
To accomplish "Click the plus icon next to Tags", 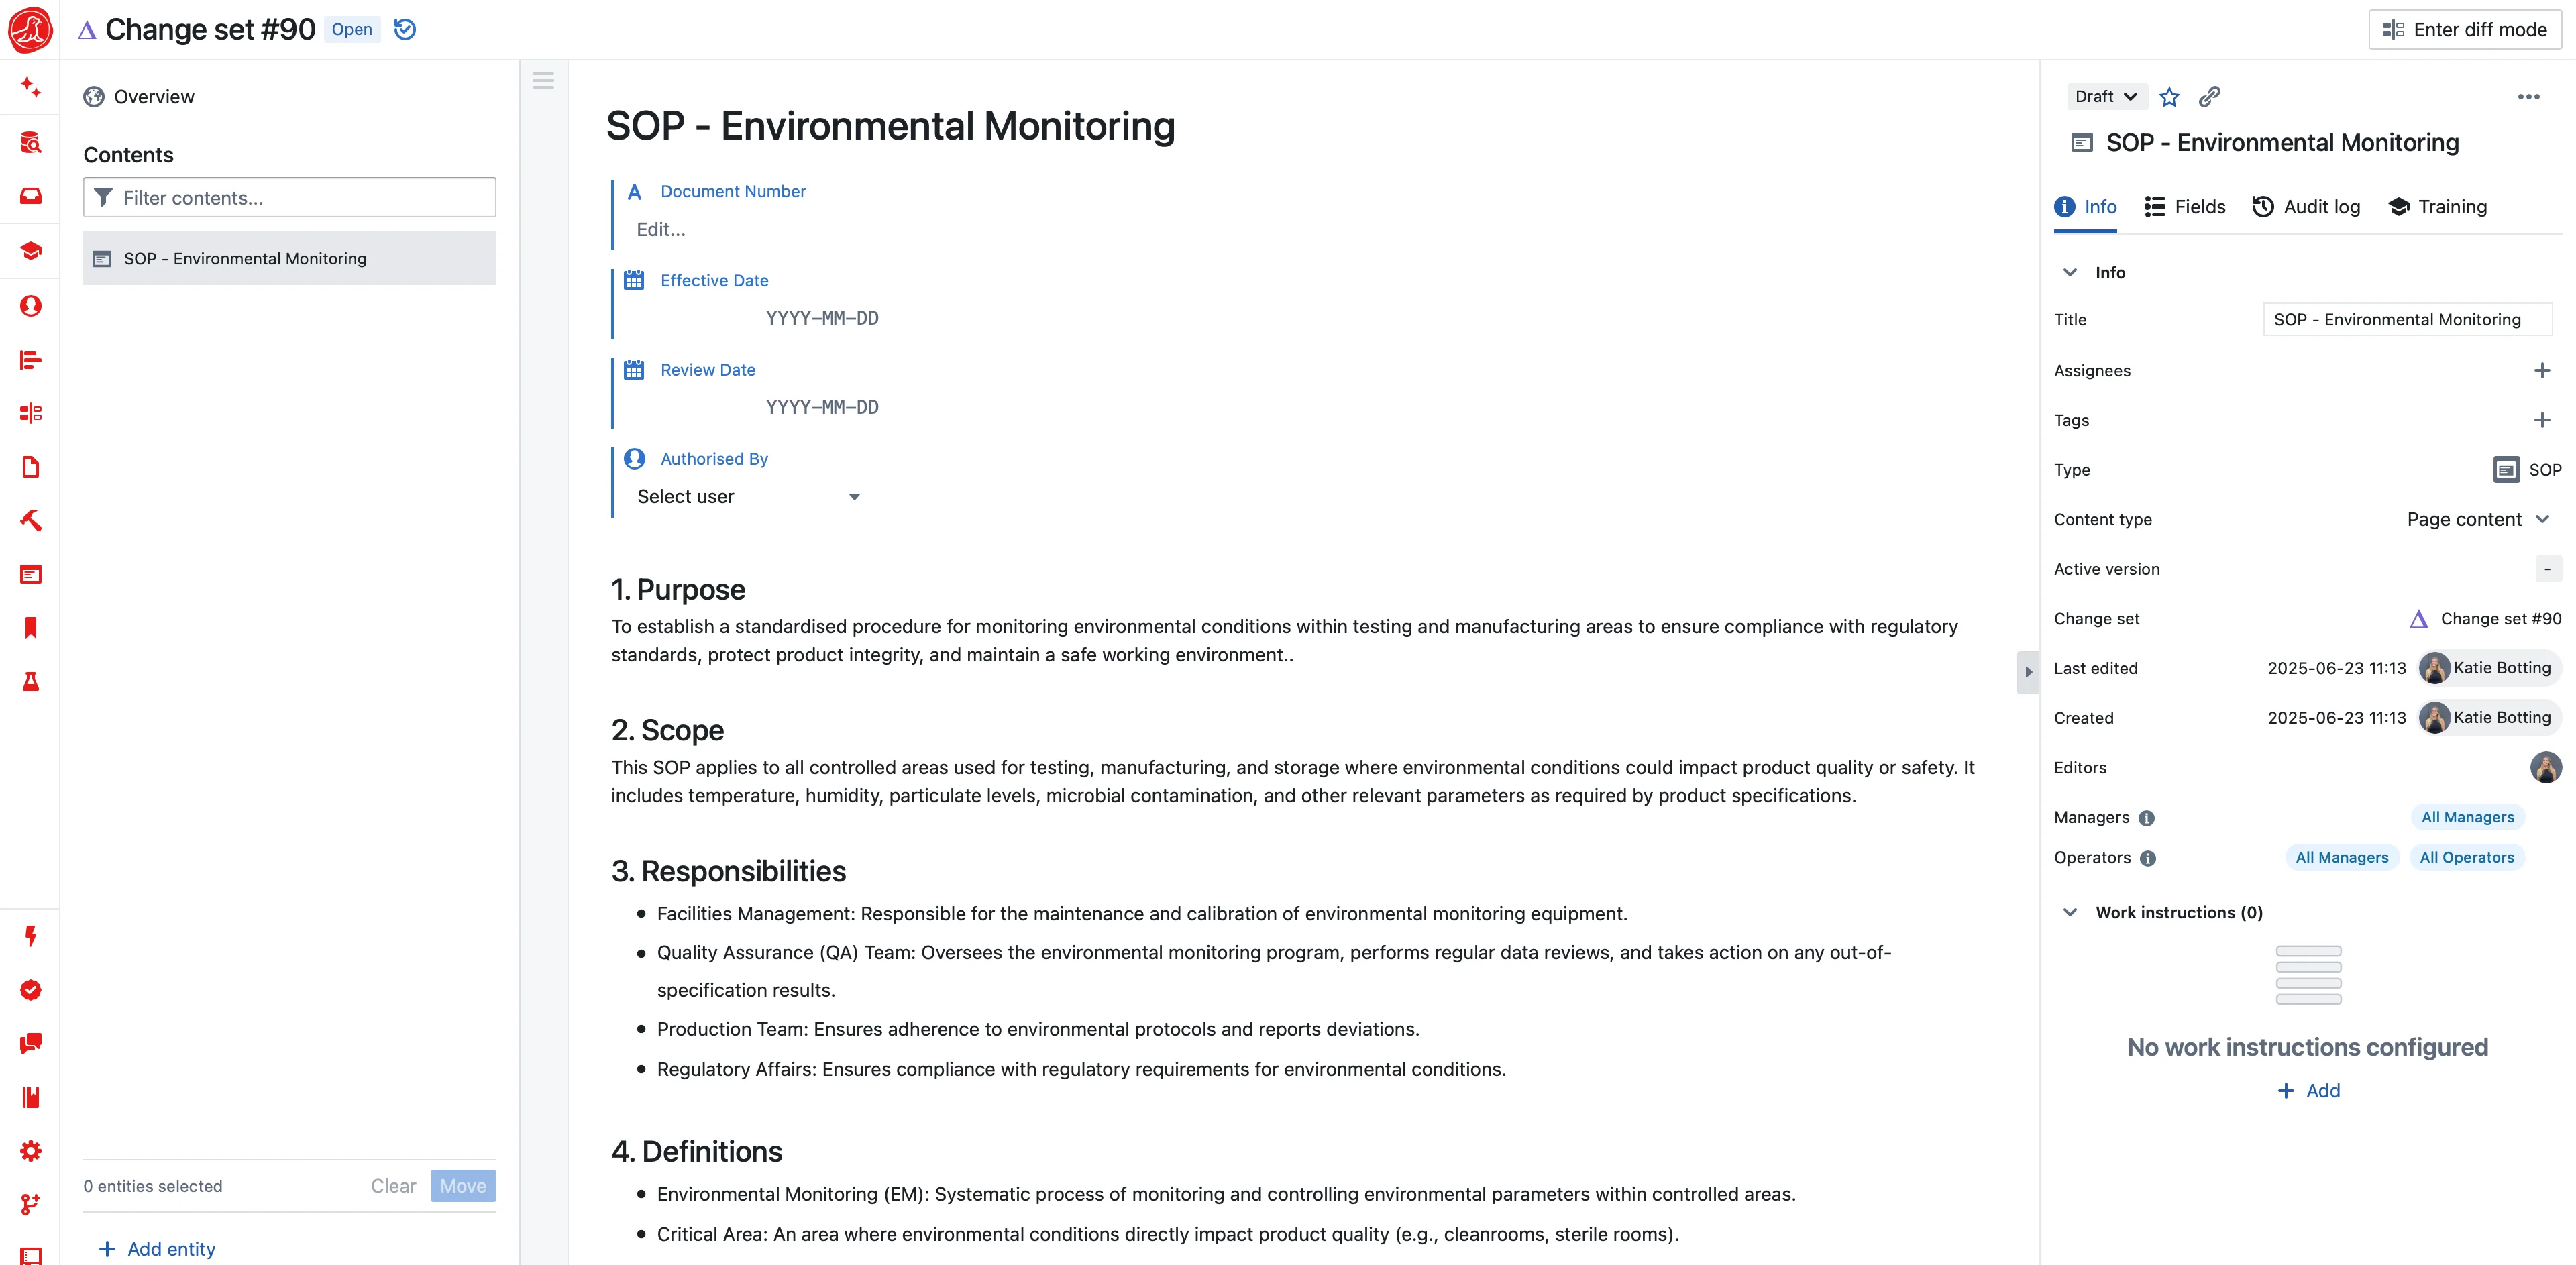I will click(x=2542, y=420).
